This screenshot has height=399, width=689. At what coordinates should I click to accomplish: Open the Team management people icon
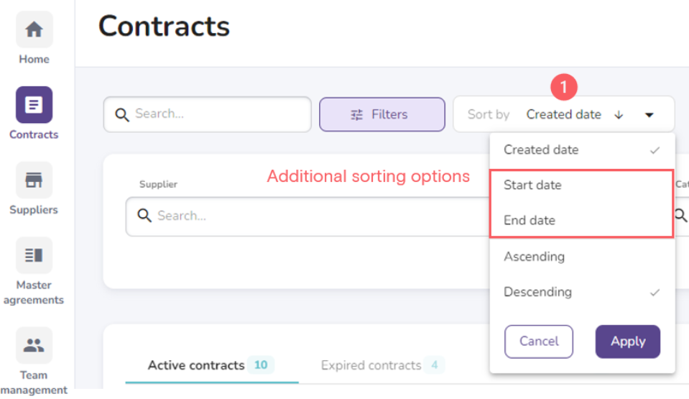click(x=34, y=345)
